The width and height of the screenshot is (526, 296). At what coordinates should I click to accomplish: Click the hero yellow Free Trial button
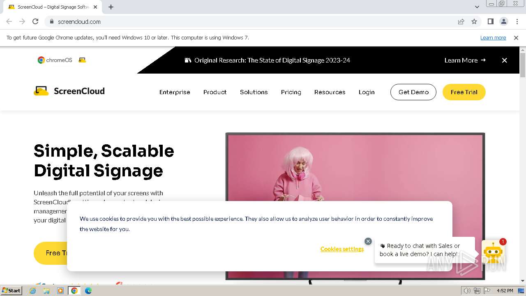pyautogui.click(x=51, y=253)
